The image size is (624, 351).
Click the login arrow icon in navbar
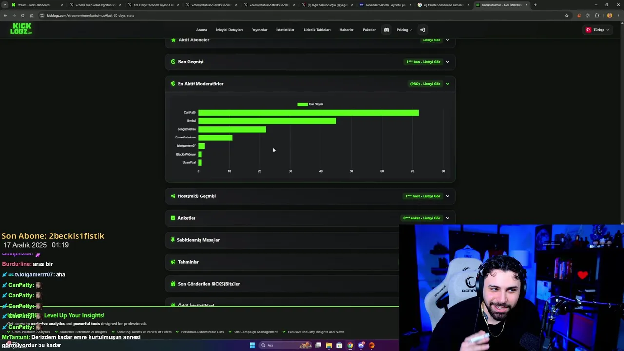pyautogui.click(x=423, y=30)
